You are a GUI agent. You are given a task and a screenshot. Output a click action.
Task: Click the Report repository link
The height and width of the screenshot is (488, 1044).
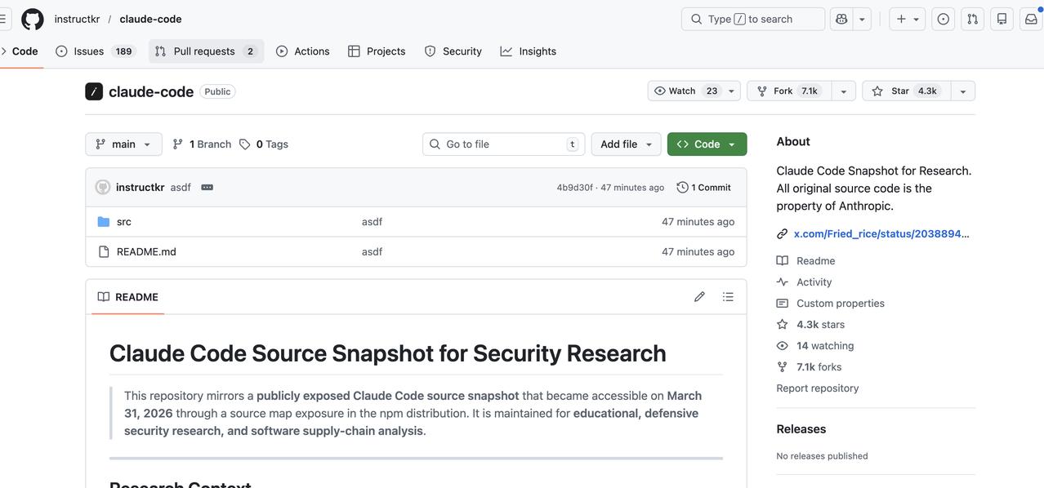pos(817,388)
